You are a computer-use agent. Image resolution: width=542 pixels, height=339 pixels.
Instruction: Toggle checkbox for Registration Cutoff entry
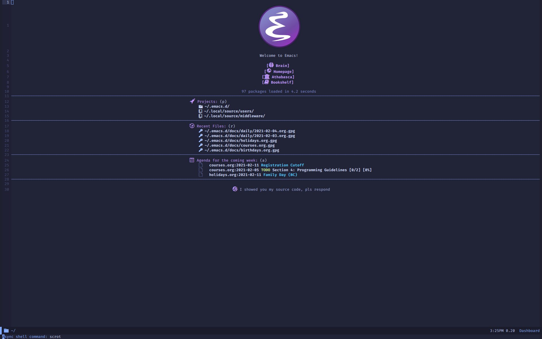200,165
